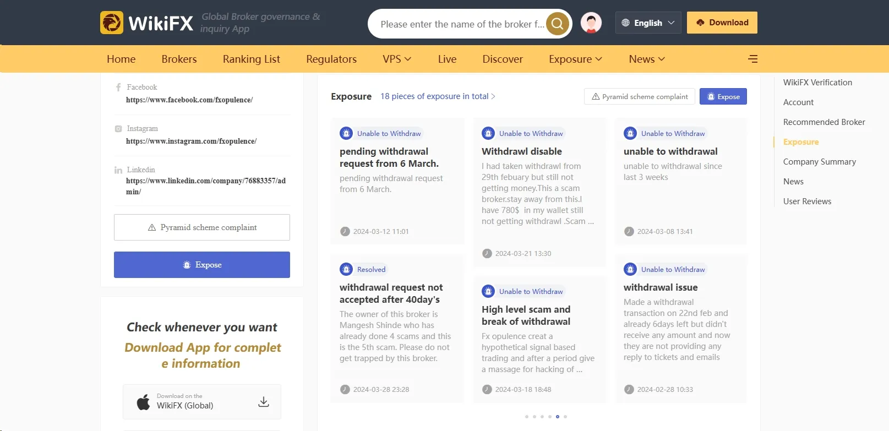Click small Expose button near Exposure heading
The image size is (889, 431).
pos(723,96)
